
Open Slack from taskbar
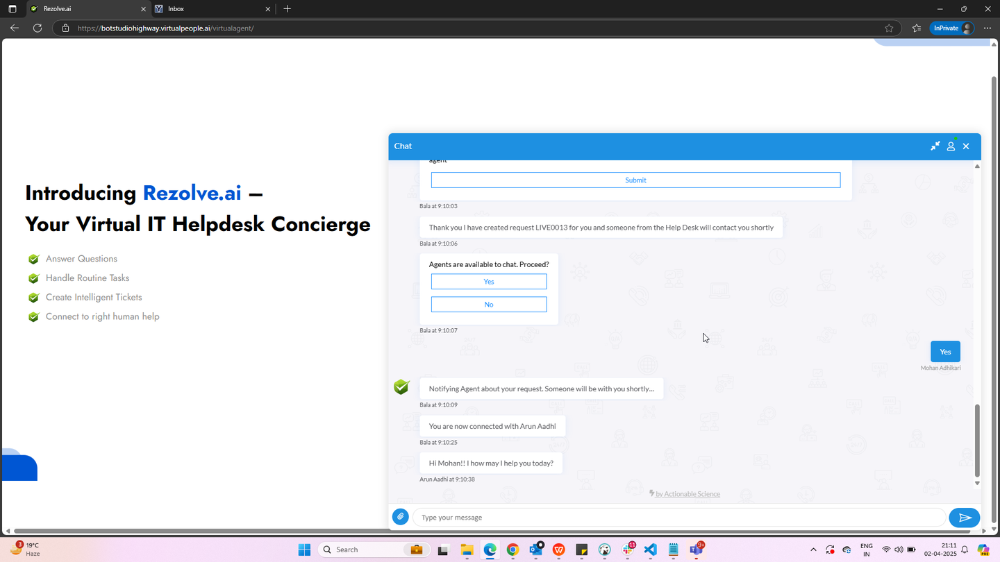pyautogui.click(x=628, y=550)
